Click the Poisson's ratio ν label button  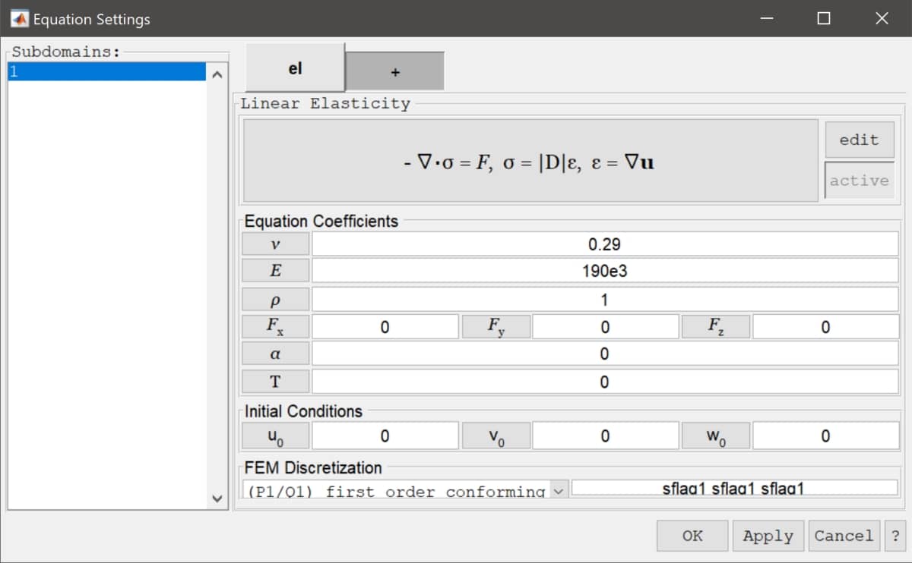(x=275, y=244)
